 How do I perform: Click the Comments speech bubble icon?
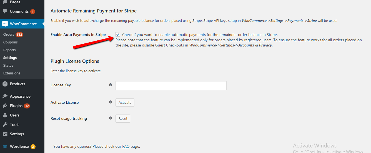[x=5, y=12]
